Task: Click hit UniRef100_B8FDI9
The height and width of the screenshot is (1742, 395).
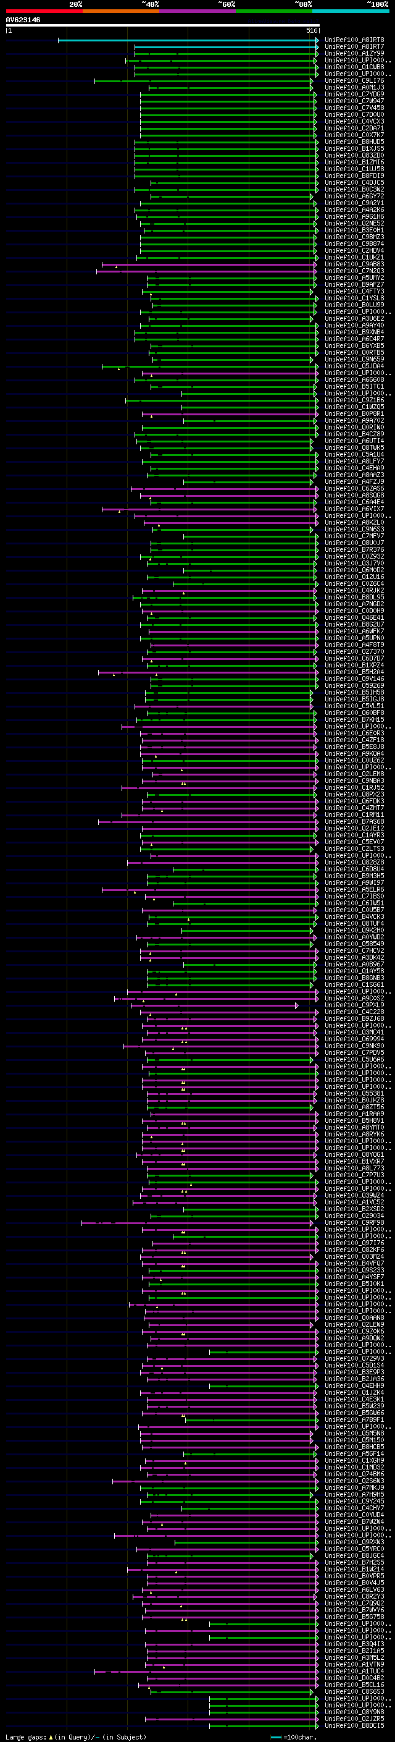Action: point(354,176)
